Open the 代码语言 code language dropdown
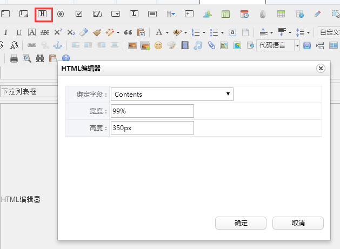Image resolution: width=340 pixels, height=249 pixels. click(x=278, y=45)
